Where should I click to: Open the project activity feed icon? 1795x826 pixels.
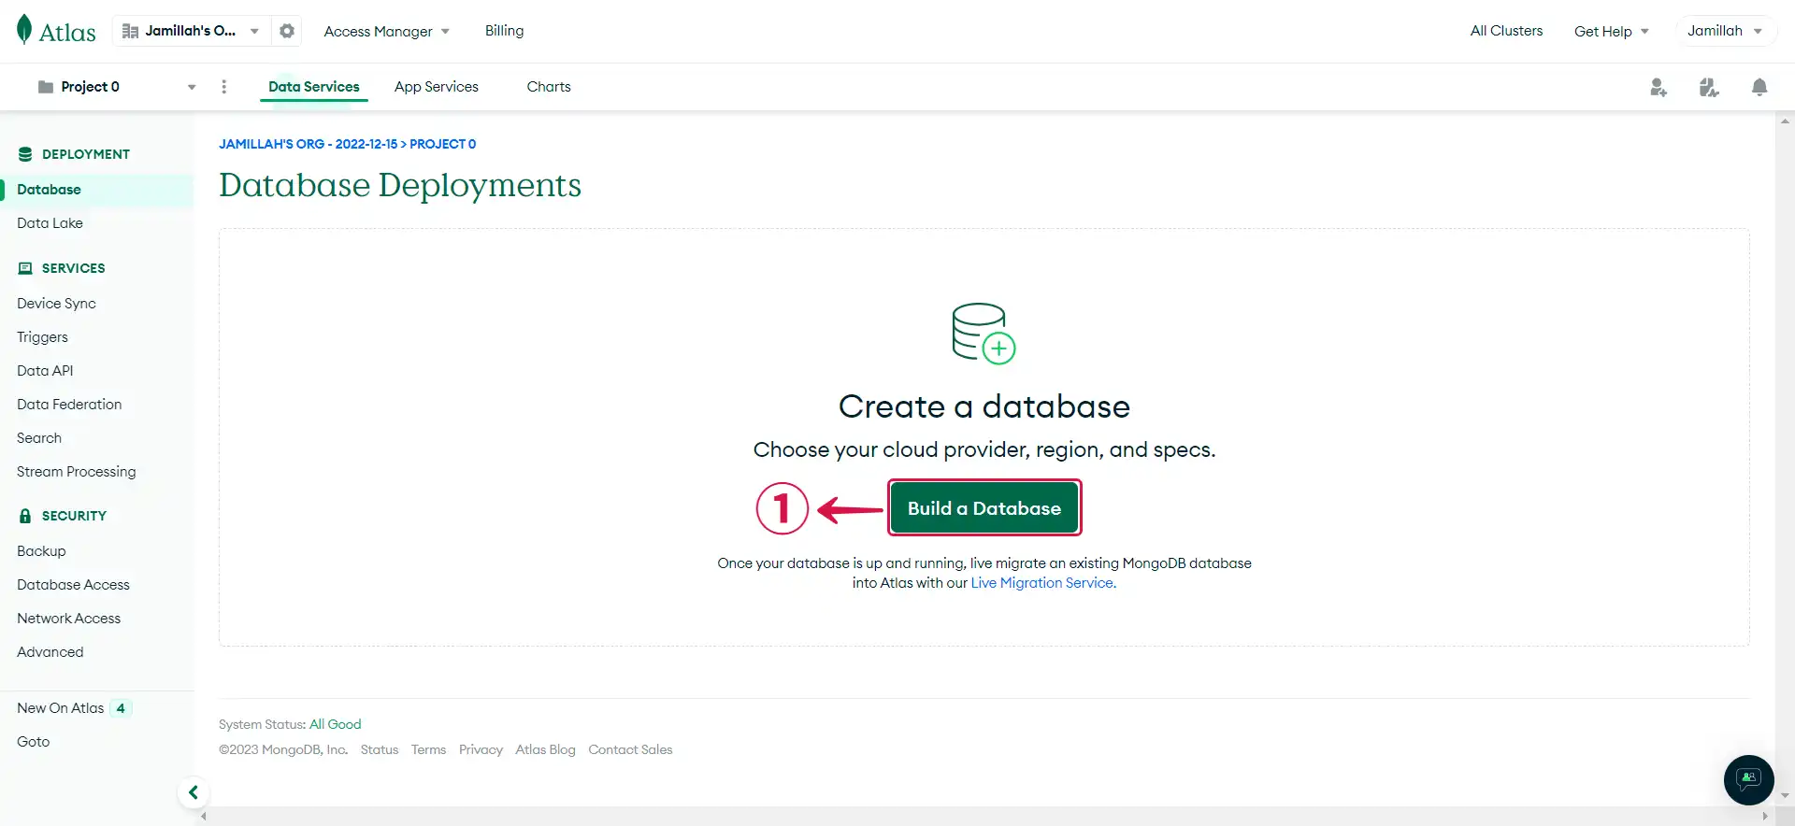(x=1709, y=87)
